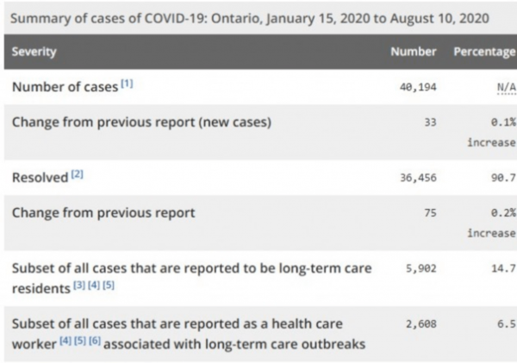Open footnote 1 beside Number of cases
The image size is (517, 363).
(x=126, y=84)
